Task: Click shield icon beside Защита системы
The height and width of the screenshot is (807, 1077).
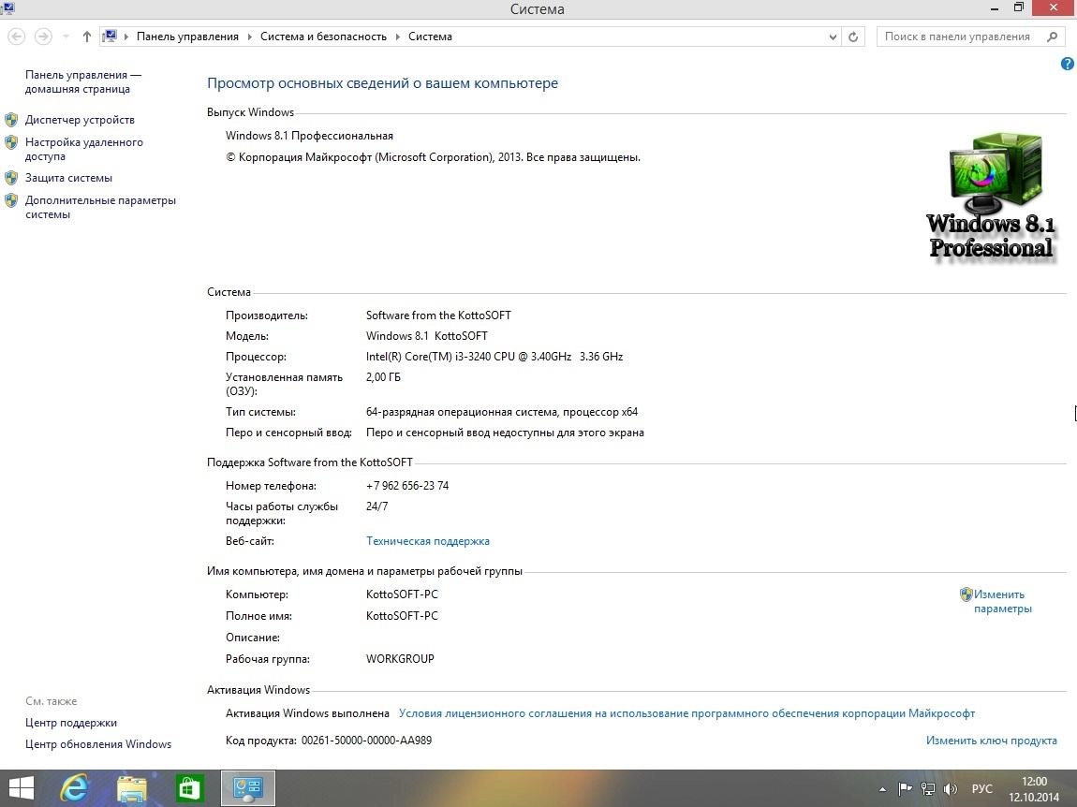Action: [x=11, y=178]
